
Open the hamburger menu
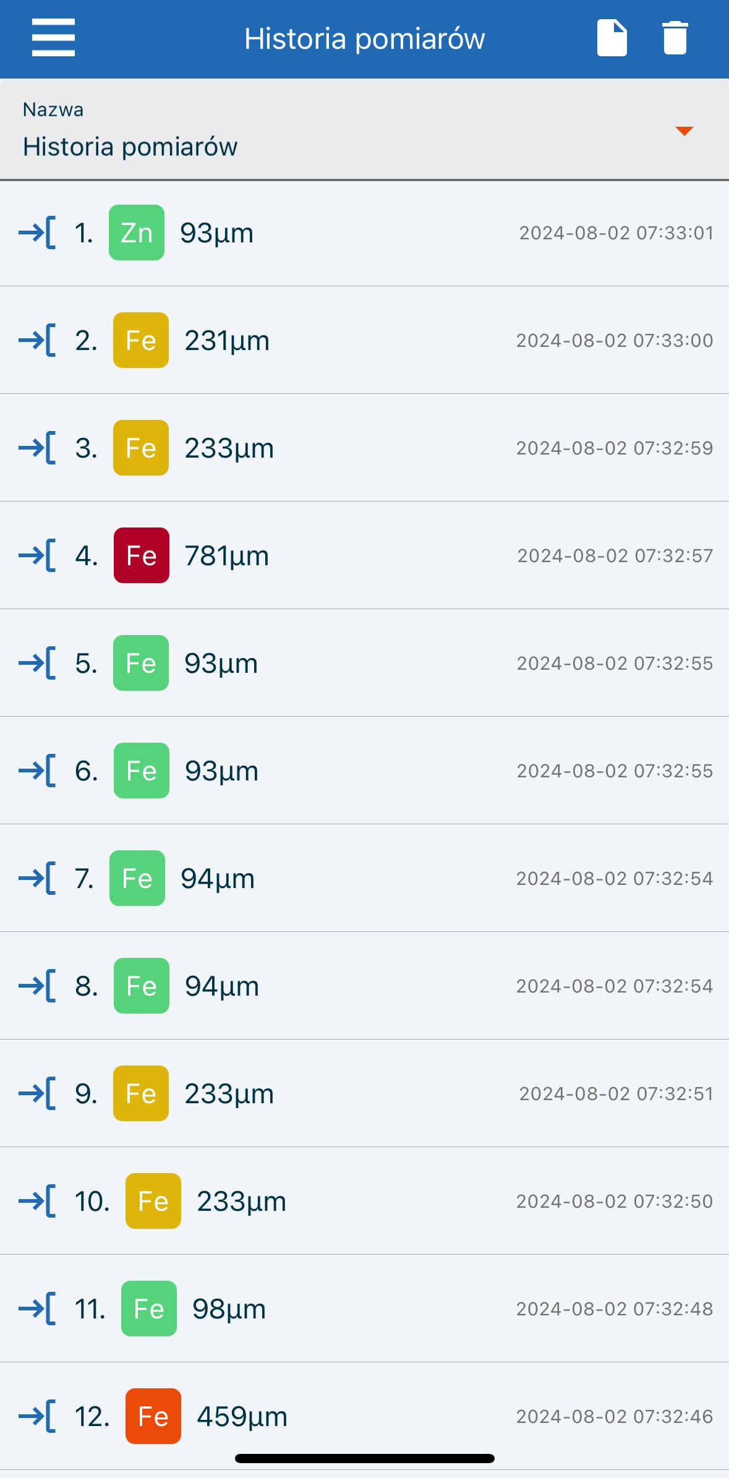(x=53, y=38)
